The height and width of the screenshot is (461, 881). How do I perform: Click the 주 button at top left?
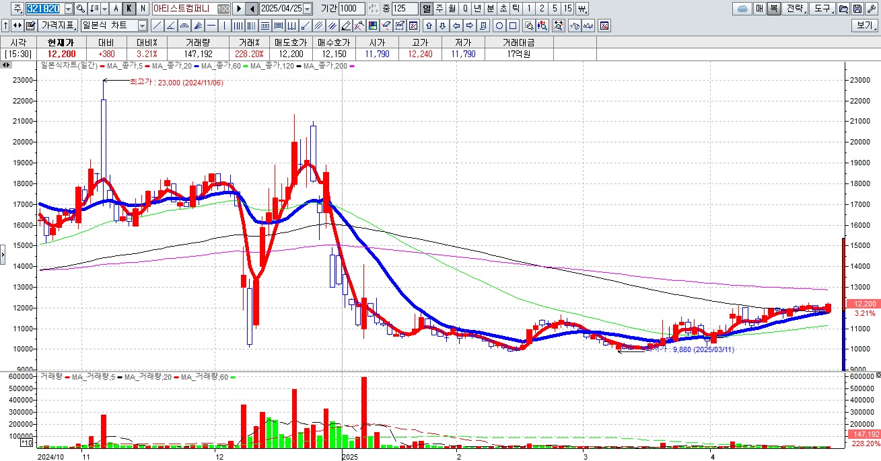[x=17, y=9]
